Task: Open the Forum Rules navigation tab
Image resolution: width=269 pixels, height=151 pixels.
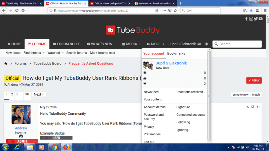Action: tap(66, 44)
